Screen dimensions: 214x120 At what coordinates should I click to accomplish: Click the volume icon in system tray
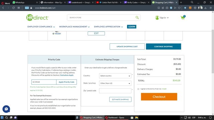189,118
